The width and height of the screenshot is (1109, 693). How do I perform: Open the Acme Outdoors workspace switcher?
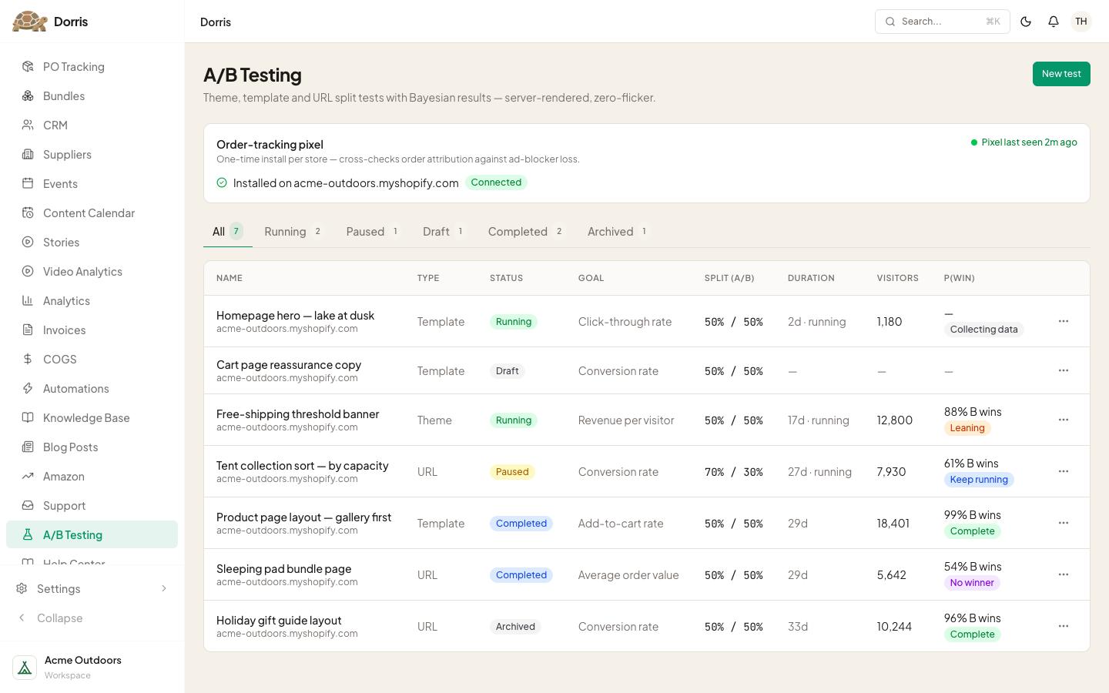(92, 667)
